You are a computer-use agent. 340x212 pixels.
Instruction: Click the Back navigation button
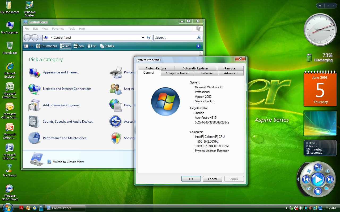(x=27, y=38)
